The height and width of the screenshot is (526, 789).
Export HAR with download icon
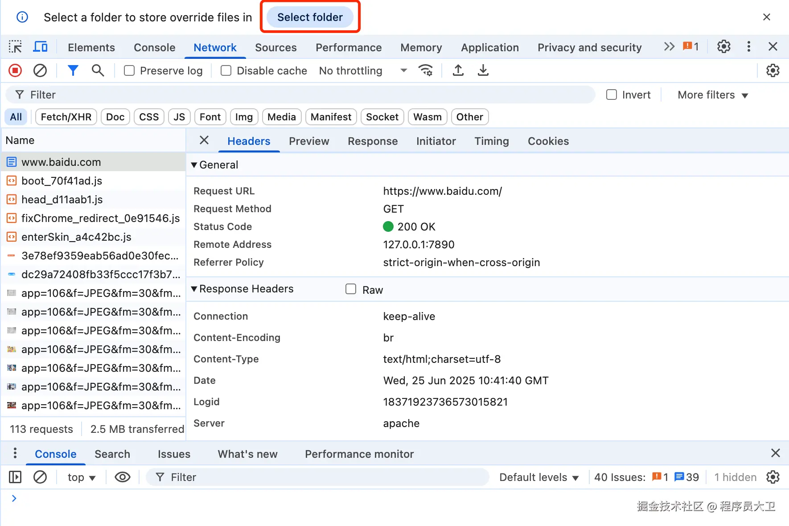coord(483,70)
